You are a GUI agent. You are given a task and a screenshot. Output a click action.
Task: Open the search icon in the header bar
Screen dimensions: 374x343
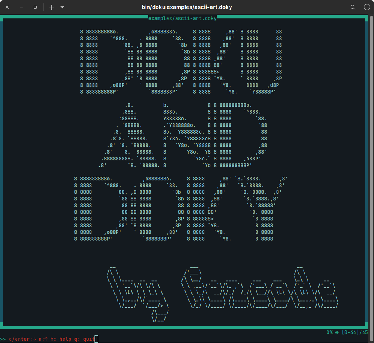pyautogui.click(x=353, y=7)
